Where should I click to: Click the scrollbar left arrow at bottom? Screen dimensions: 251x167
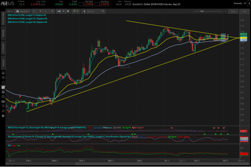(x=7, y=164)
